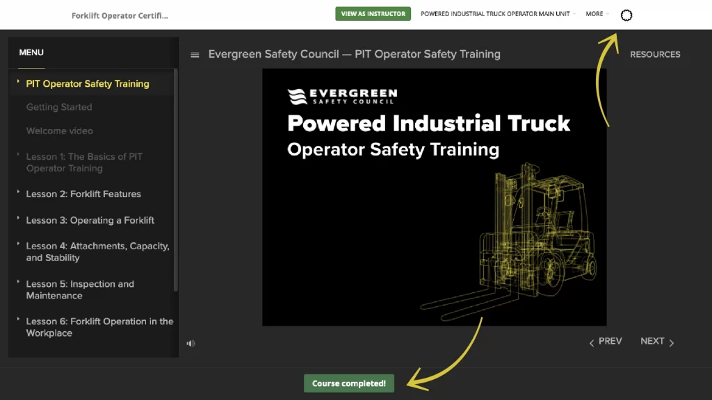Select NEXT navigation button

pos(652,341)
